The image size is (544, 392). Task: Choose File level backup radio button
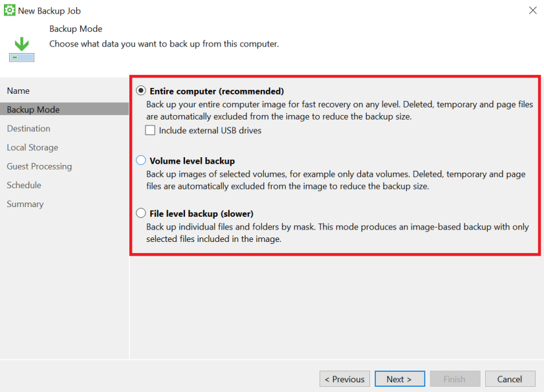(141, 213)
